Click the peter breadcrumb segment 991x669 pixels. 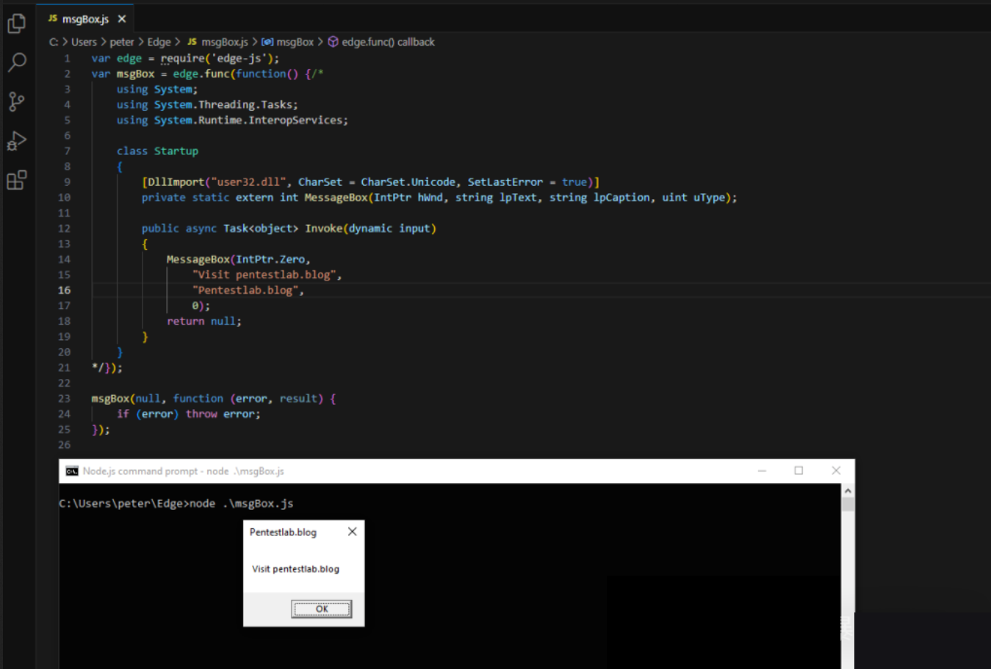click(x=122, y=42)
